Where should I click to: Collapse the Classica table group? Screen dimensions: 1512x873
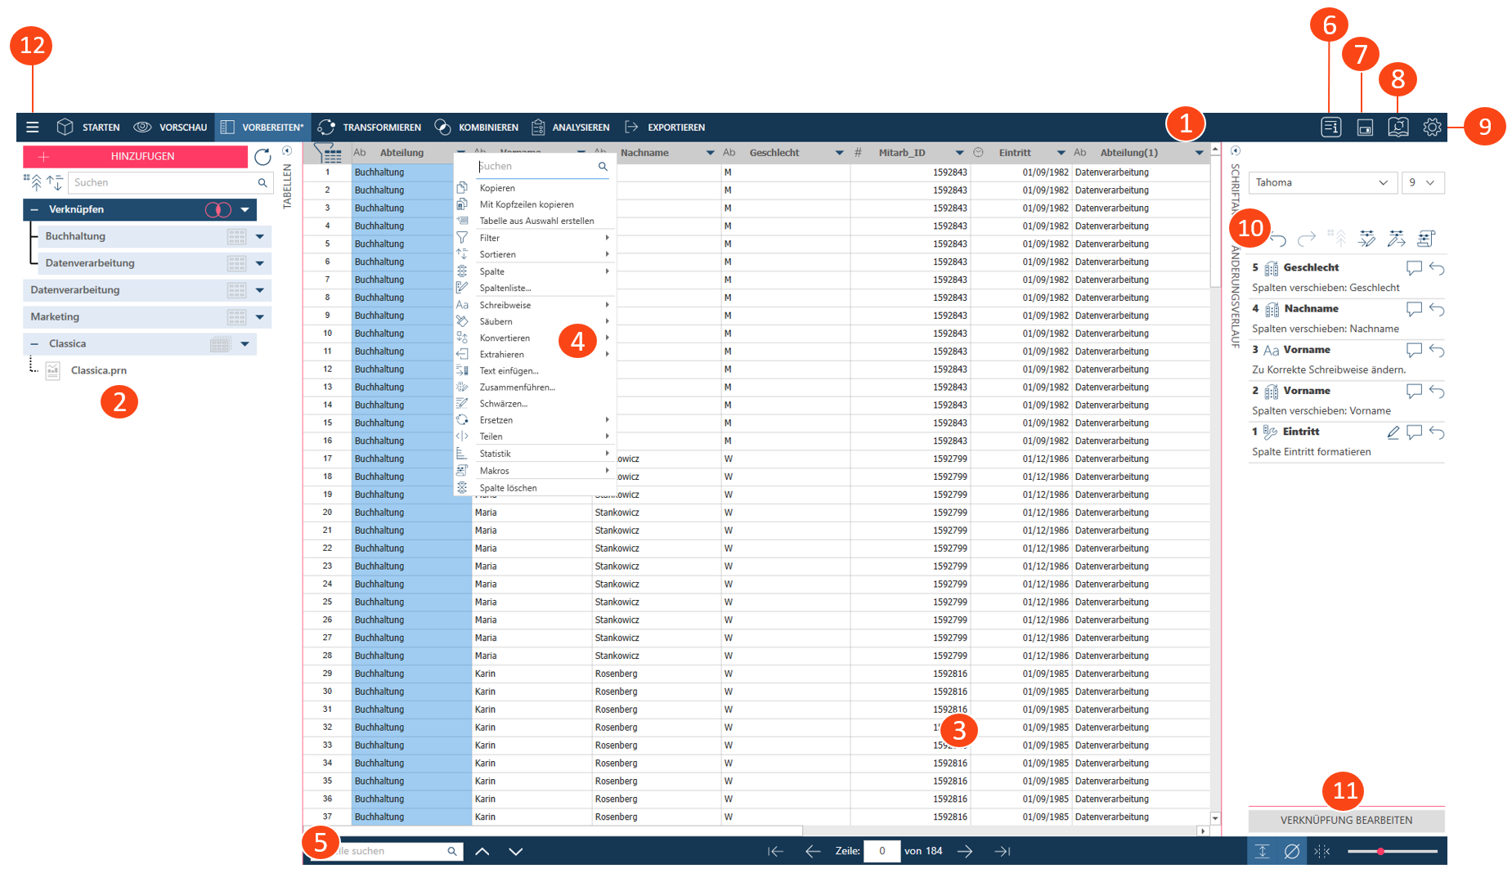pyautogui.click(x=34, y=344)
